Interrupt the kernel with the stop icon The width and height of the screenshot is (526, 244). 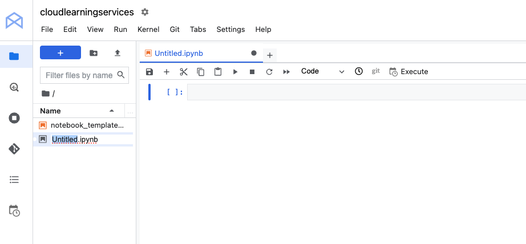252,72
